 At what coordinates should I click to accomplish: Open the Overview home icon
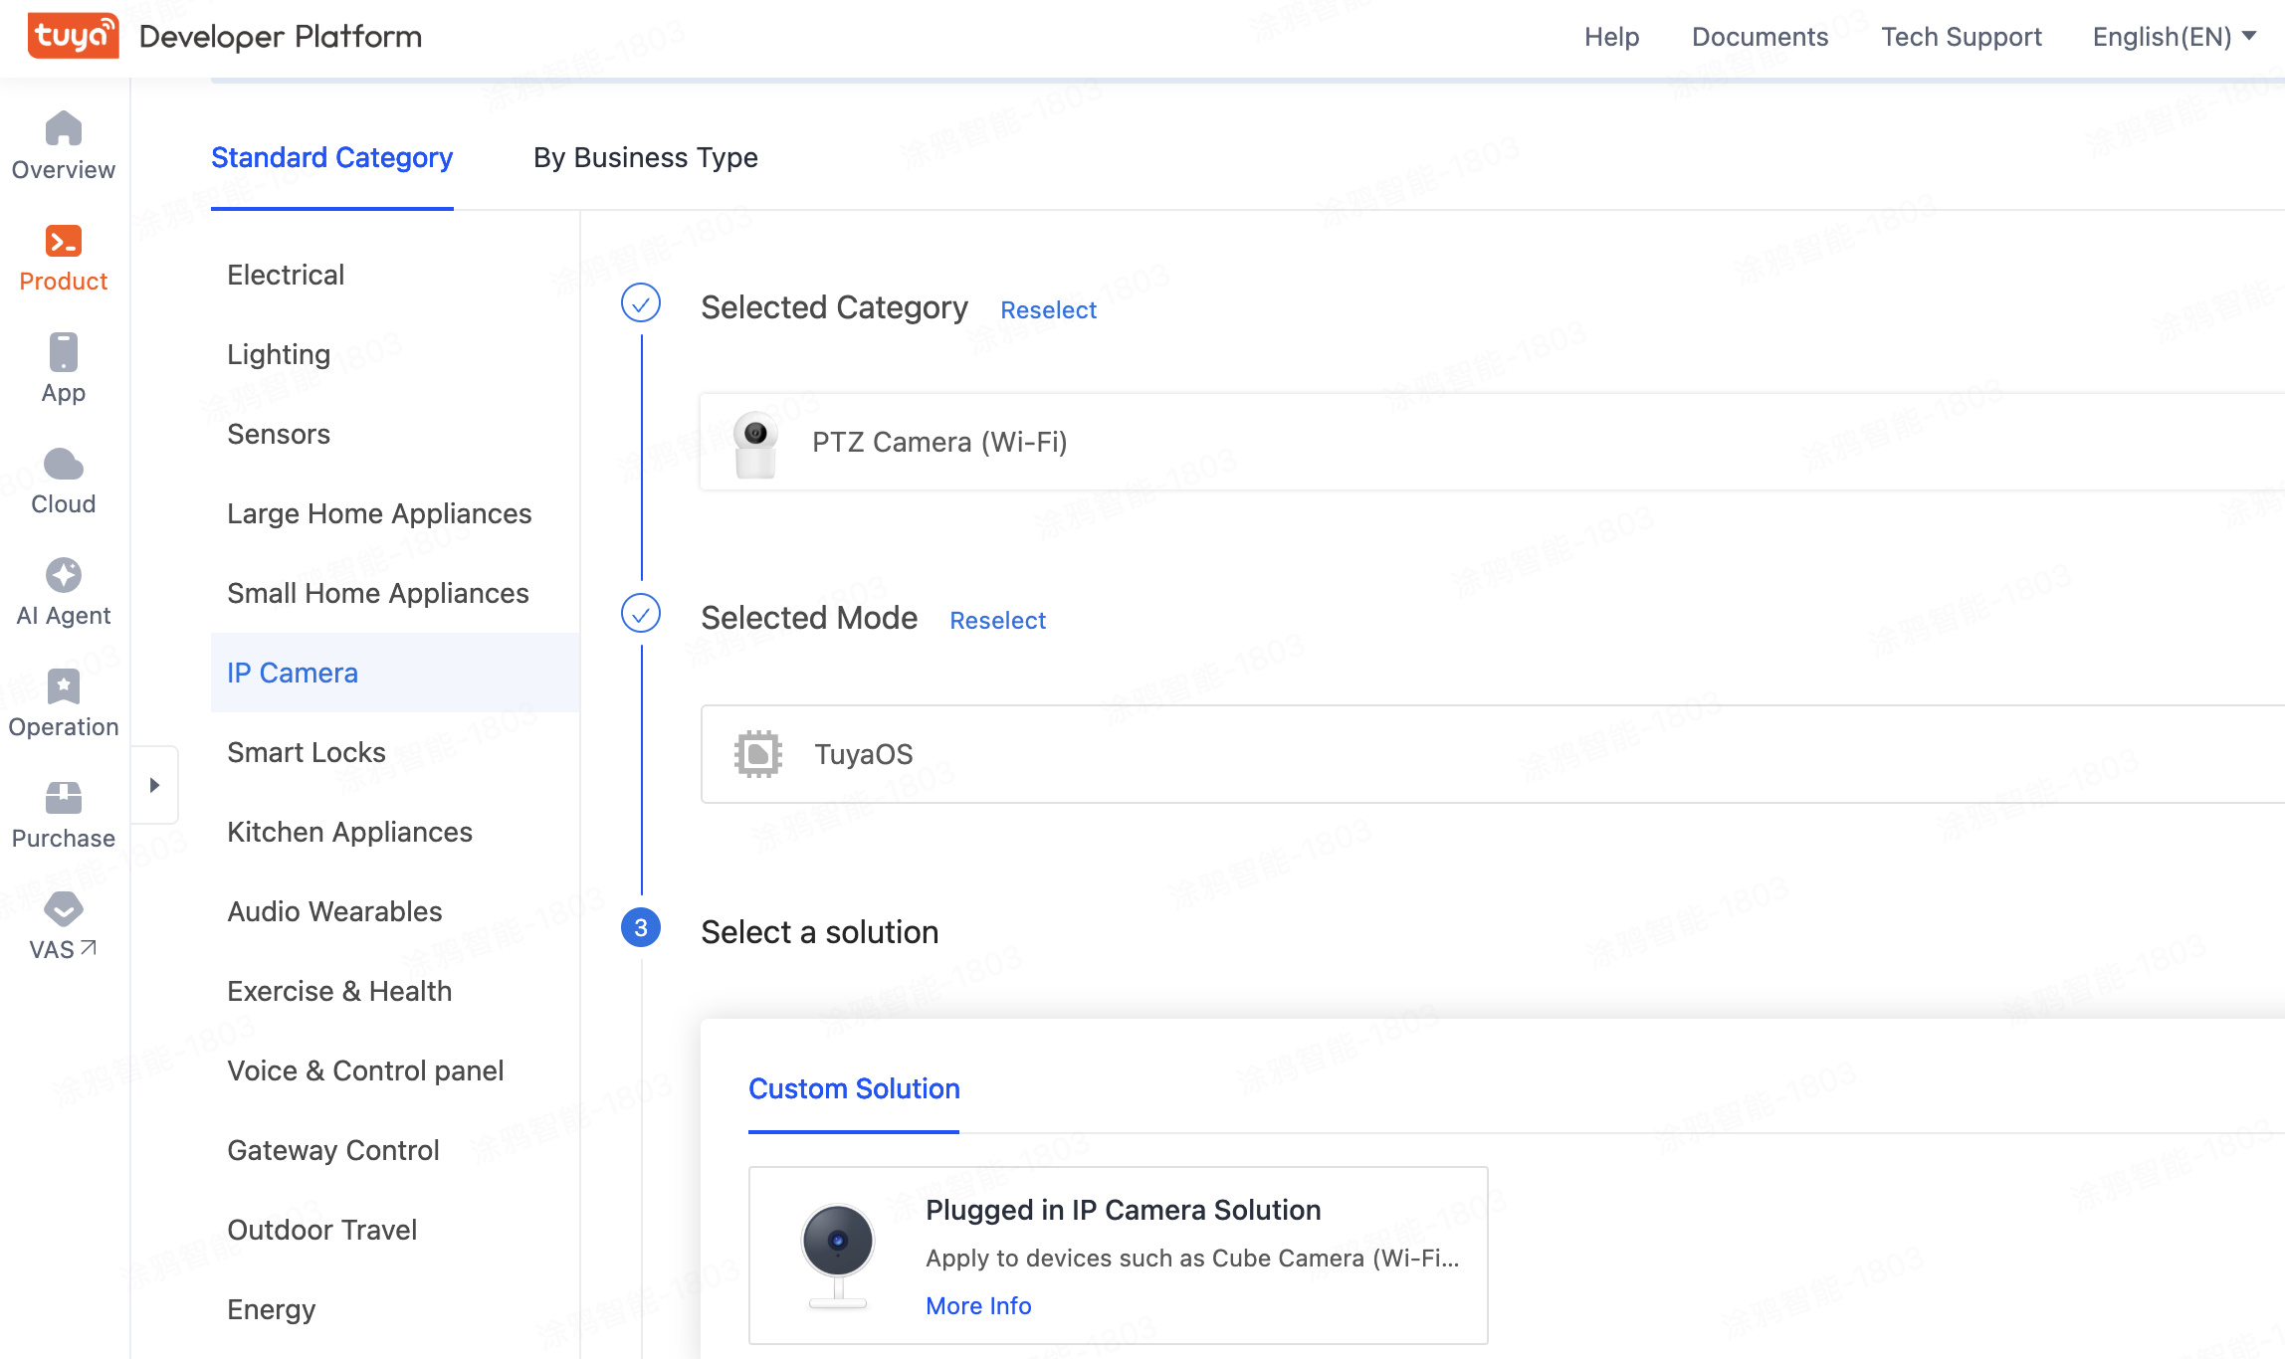[64, 128]
